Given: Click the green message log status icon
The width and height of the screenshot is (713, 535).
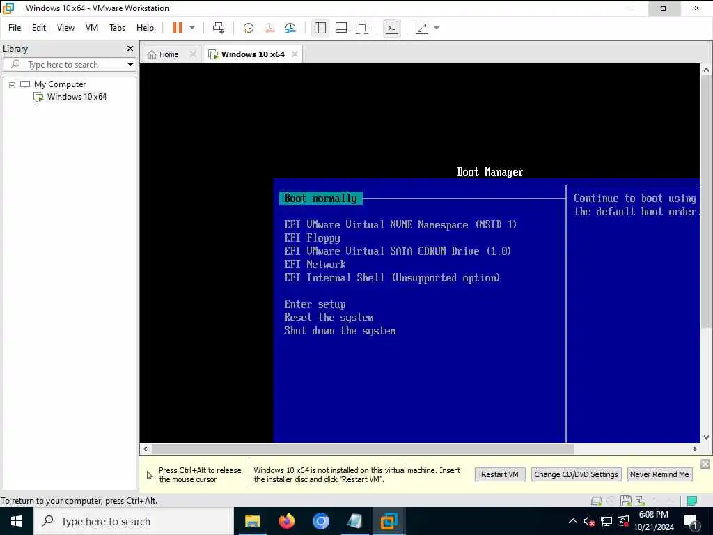Looking at the screenshot, I should [692, 501].
